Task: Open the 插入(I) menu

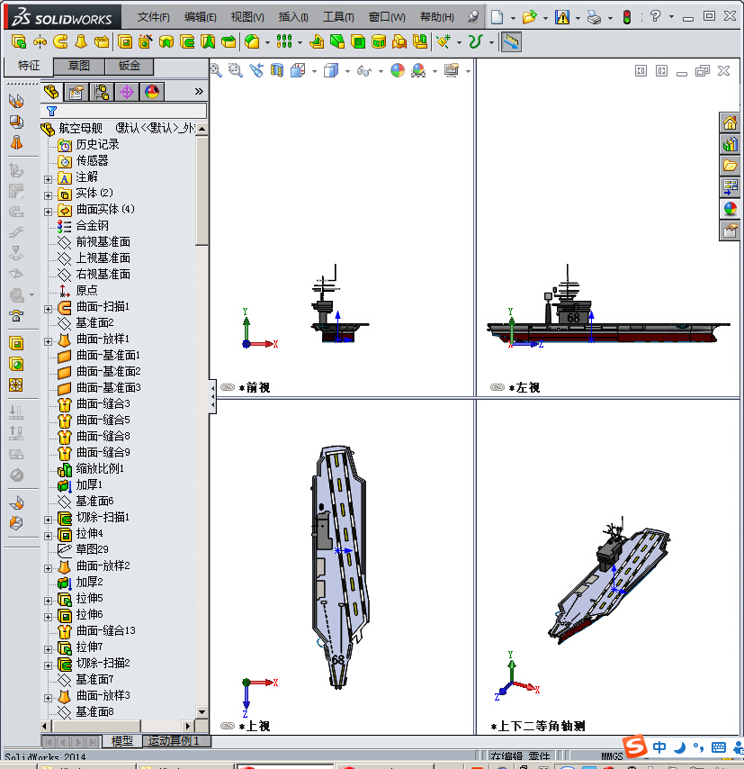Action: tap(293, 17)
